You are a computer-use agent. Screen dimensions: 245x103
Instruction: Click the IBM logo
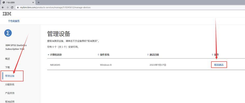(x=7, y=14)
